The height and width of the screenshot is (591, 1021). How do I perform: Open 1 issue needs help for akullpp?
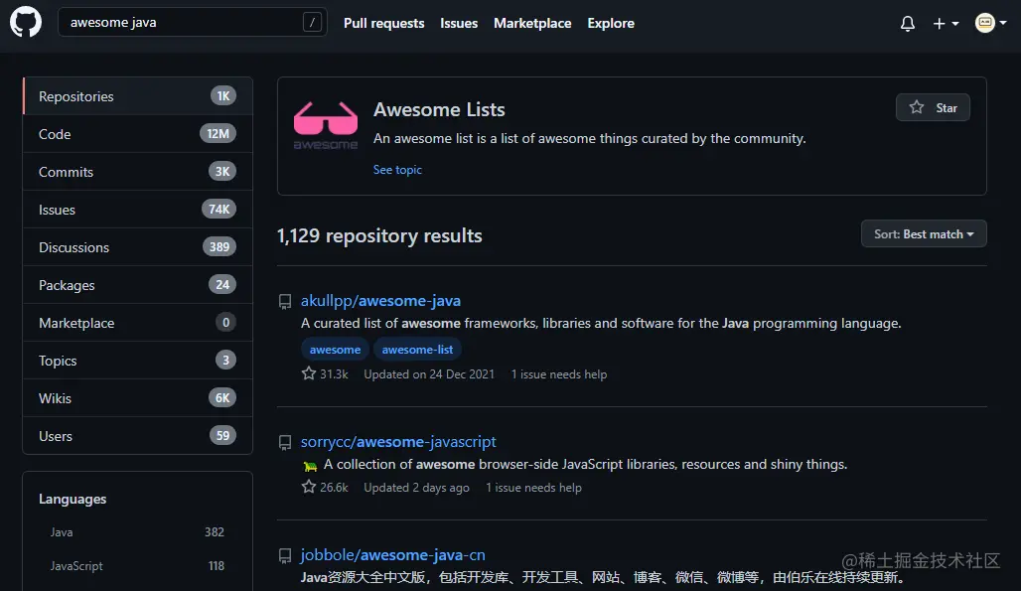click(x=559, y=374)
